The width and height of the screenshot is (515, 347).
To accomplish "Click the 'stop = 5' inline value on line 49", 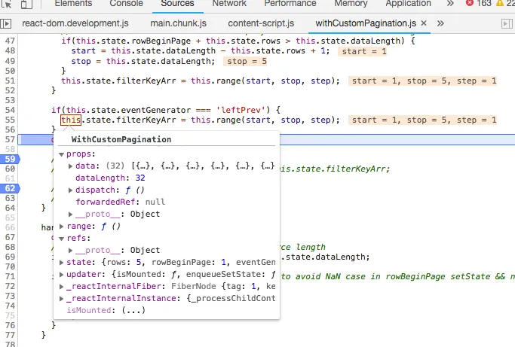I will (245, 61).
